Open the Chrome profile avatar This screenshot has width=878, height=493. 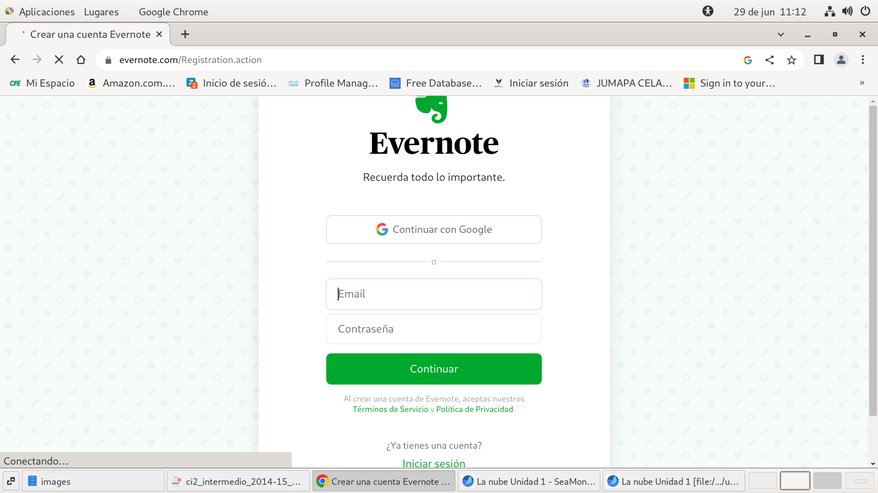click(x=841, y=60)
